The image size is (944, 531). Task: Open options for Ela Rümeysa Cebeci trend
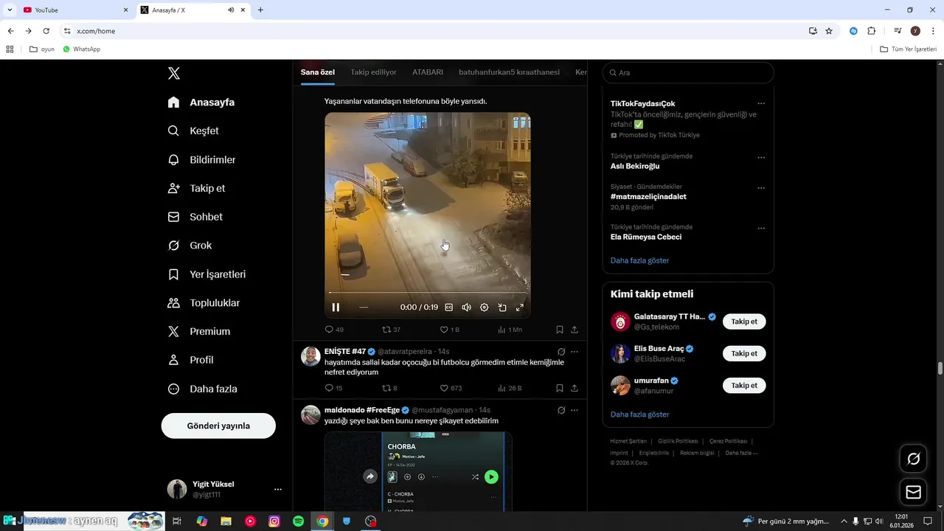click(761, 229)
